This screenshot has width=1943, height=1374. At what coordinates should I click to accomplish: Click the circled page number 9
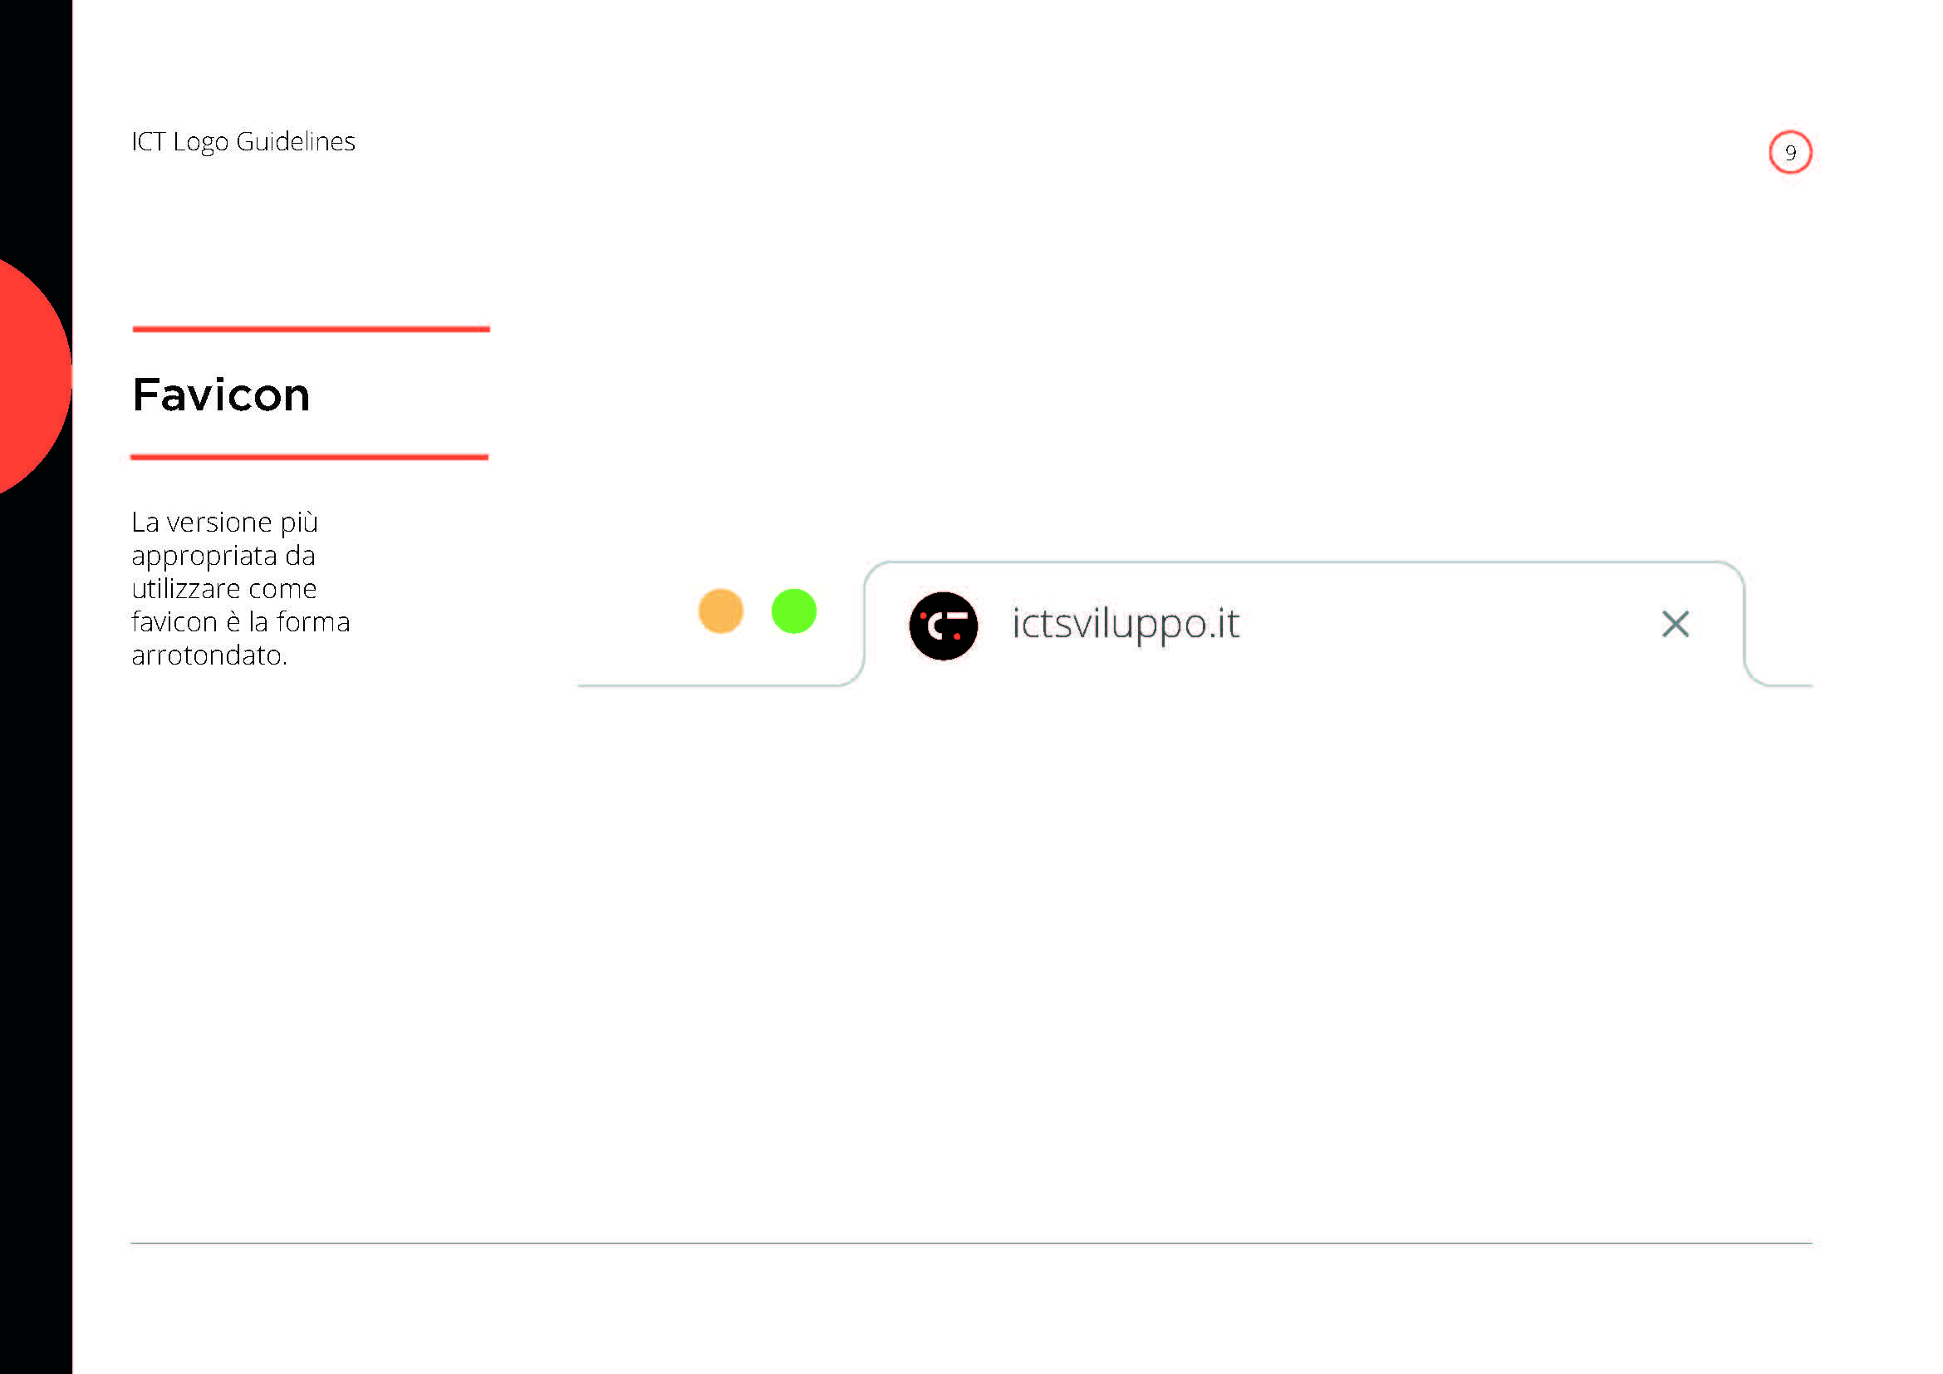click(1790, 152)
